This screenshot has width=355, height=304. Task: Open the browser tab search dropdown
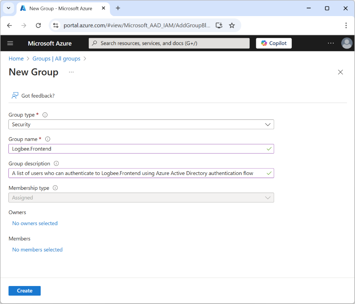point(8,8)
